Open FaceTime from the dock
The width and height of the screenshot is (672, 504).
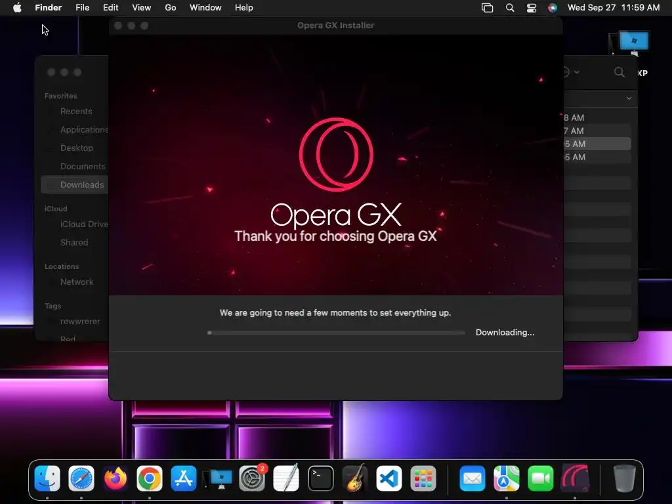coord(541,478)
